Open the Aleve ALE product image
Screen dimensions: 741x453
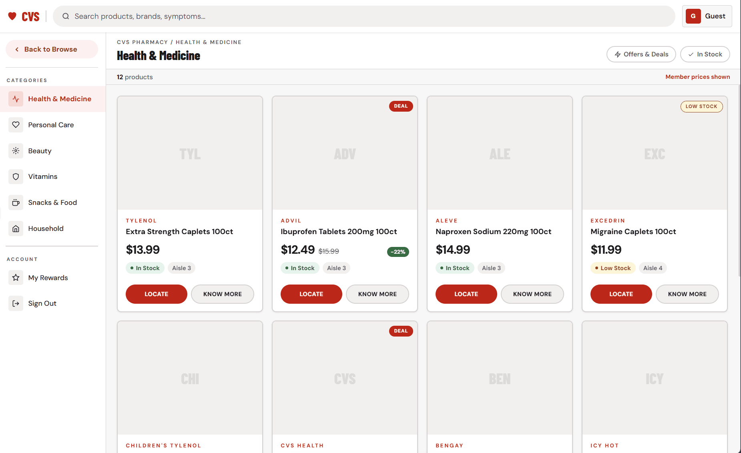click(500, 153)
